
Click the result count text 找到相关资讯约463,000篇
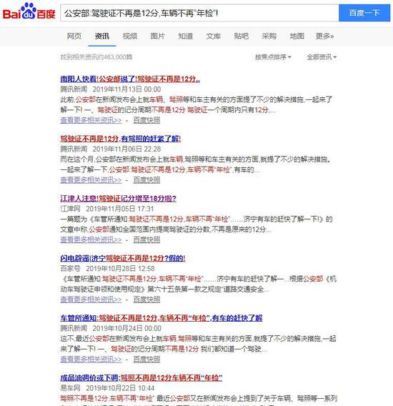96,57
